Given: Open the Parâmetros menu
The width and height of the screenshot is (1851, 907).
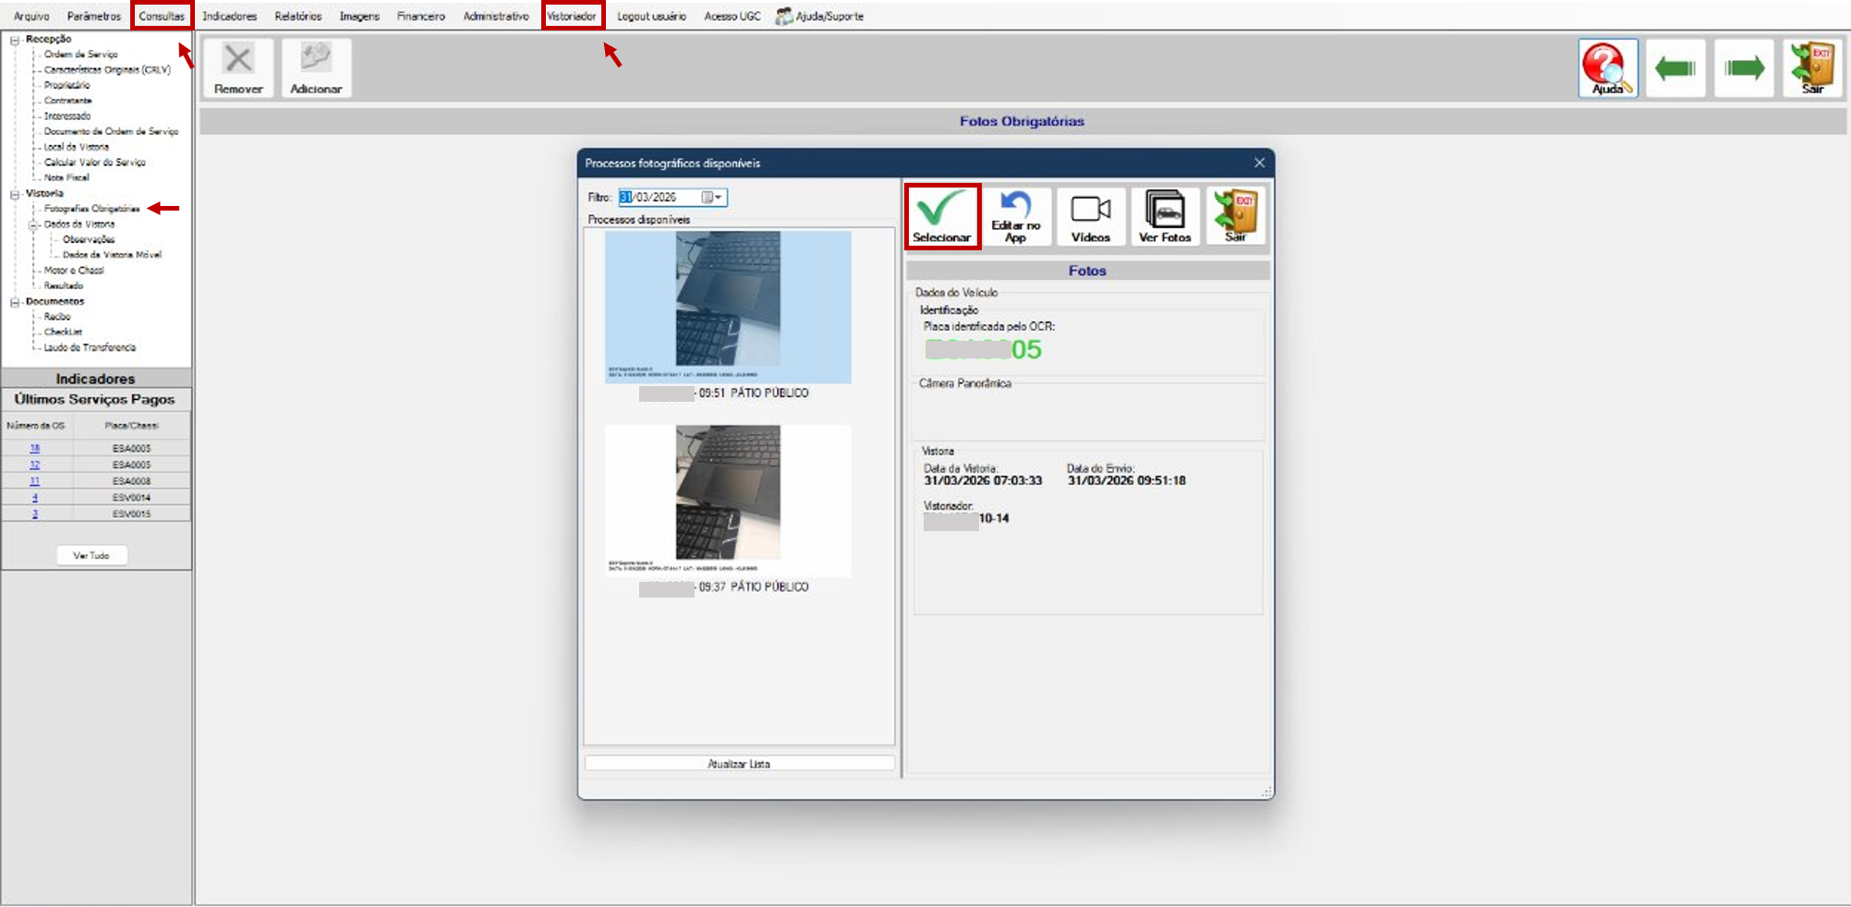Looking at the screenshot, I should pyautogui.click(x=94, y=16).
